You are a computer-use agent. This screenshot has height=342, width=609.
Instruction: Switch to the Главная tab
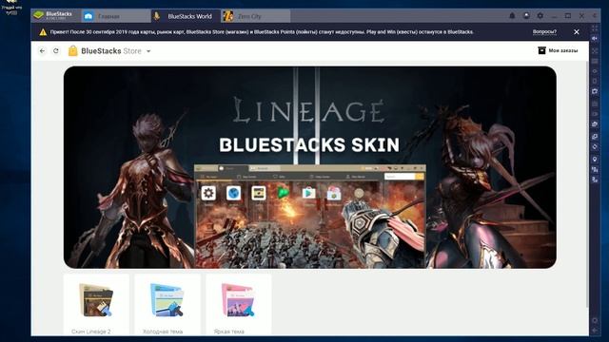[116, 16]
